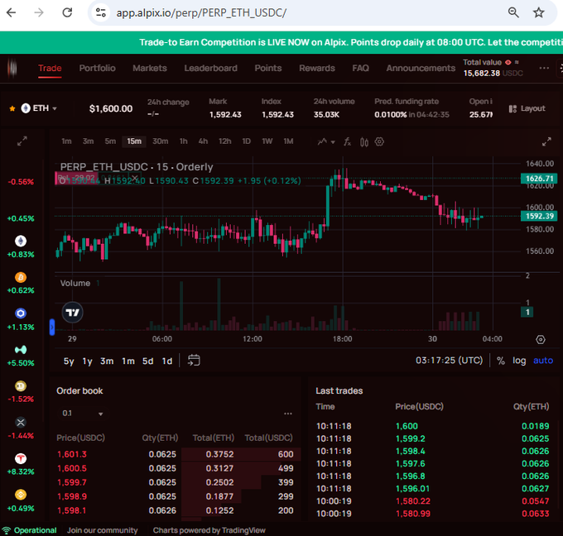Open the ETH market selector dropdown
Viewport: 563px width, 536px height.
click(39, 108)
